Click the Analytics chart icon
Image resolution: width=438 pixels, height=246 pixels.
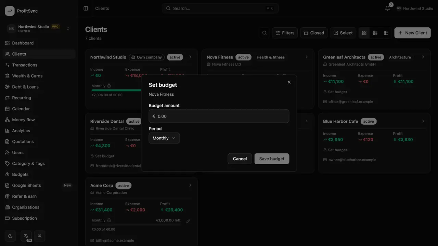pyautogui.click(x=7, y=131)
